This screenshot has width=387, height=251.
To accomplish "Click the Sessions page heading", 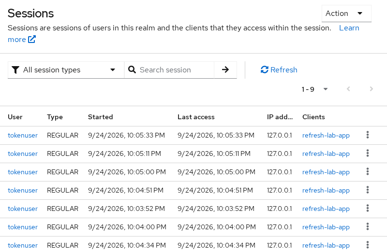I will tap(30, 14).
